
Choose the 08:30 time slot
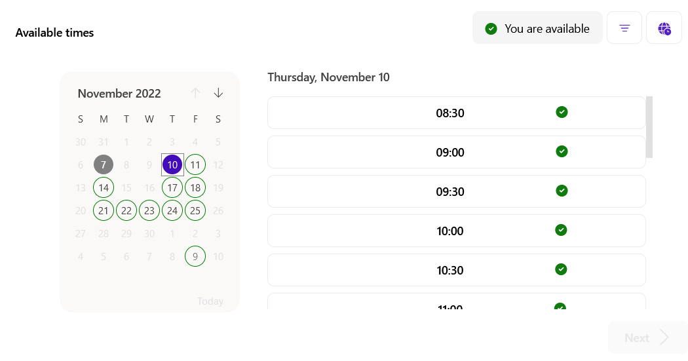point(450,113)
